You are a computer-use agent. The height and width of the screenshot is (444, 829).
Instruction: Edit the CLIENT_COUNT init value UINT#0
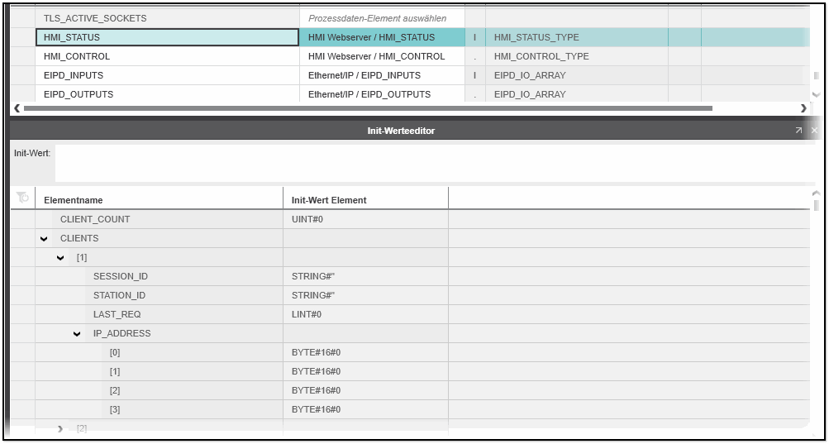364,219
